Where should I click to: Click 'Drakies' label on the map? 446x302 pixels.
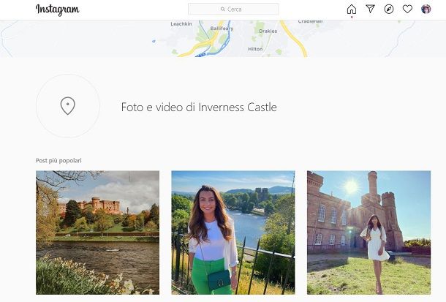268,31
